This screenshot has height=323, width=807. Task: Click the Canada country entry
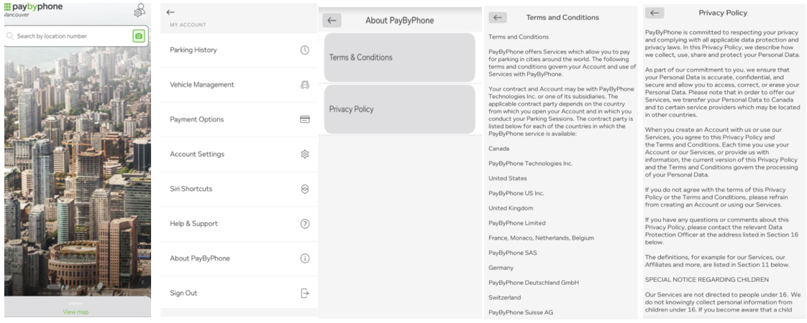tap(498, 149)
